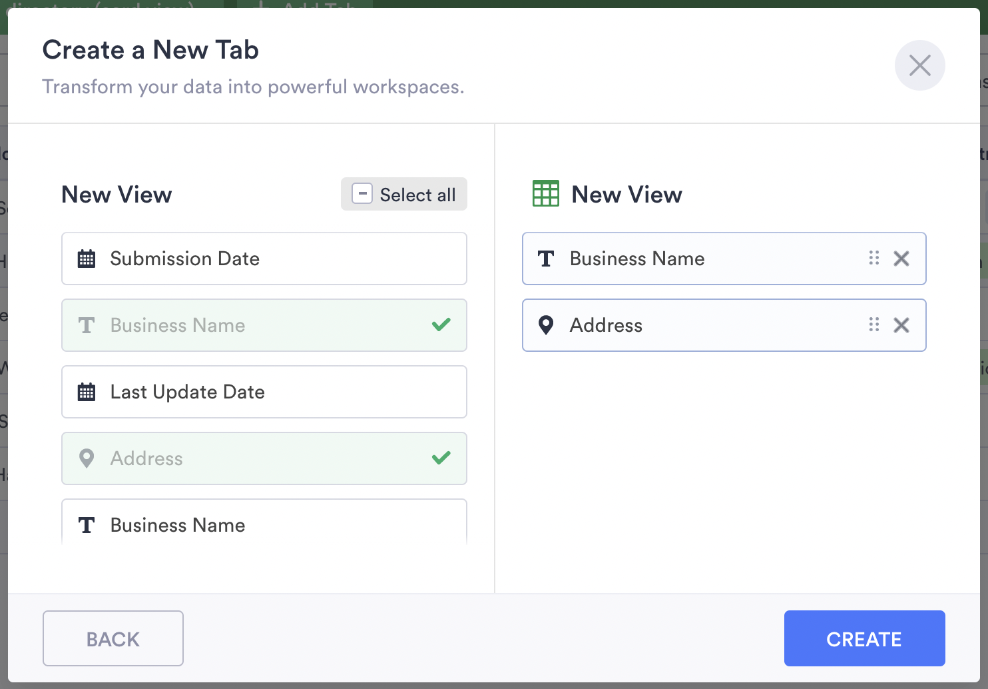Viewport: 988px width, 689px height.
Task: Click the text icon in right Business Name row
Action: click(546, 259)
